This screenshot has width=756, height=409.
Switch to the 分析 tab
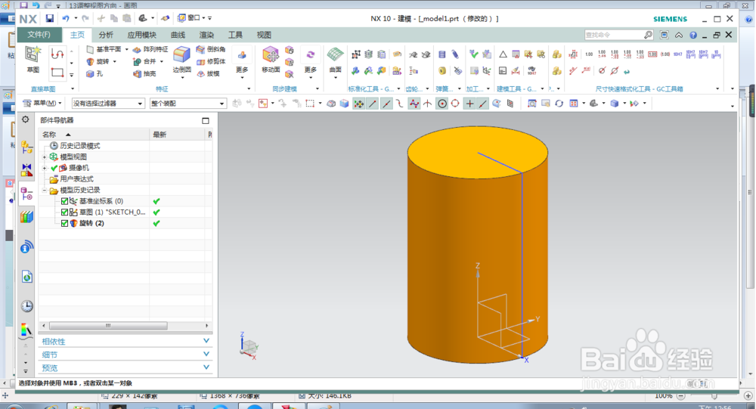pos(106,35)
